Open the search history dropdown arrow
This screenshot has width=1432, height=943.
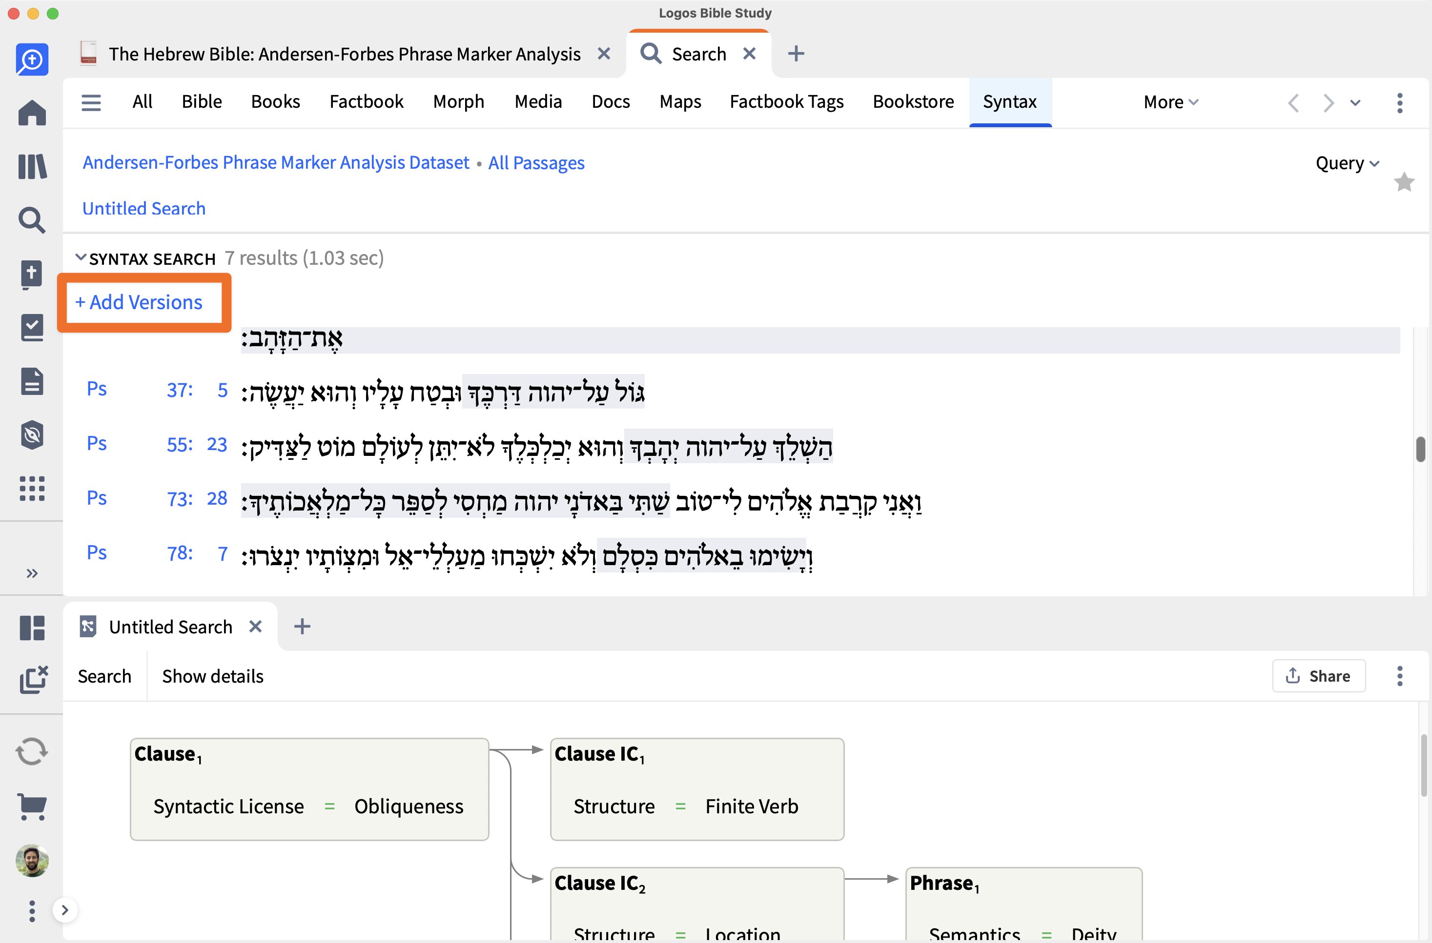(1355, 103)
